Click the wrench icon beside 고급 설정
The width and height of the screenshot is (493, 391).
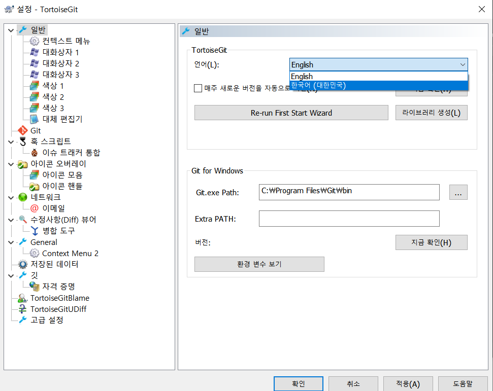pos(23,320)
